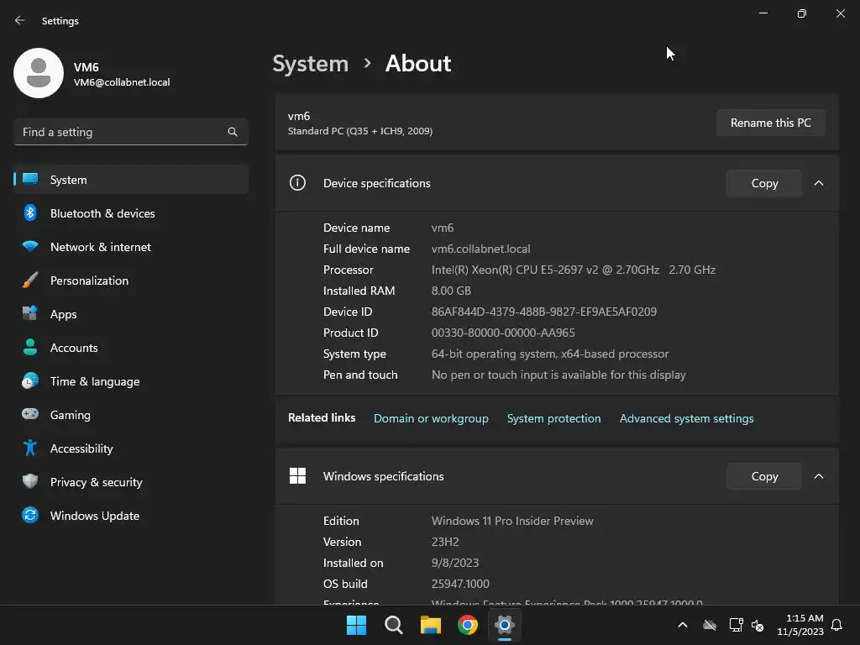Open Gaming settings page

tap(130, 415)
